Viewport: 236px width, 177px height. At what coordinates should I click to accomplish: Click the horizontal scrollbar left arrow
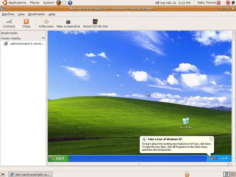(x=49, y=164)
